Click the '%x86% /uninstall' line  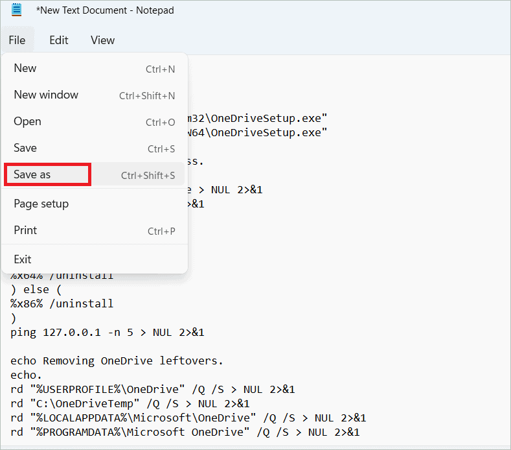click(x=62, y=303)
